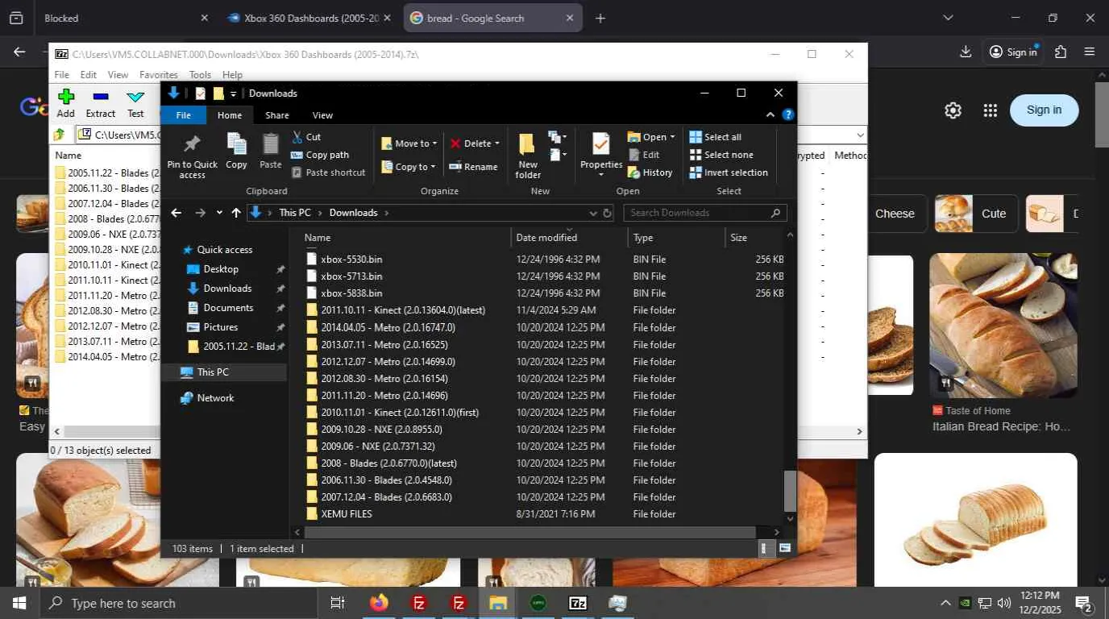Click the sliced white bread loaf thumbnail
Screen dimensions: 1109x619
(x=975, y=520)
